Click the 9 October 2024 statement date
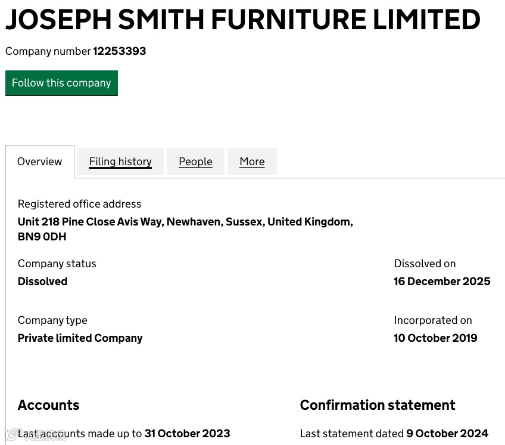 click(447, 434)
